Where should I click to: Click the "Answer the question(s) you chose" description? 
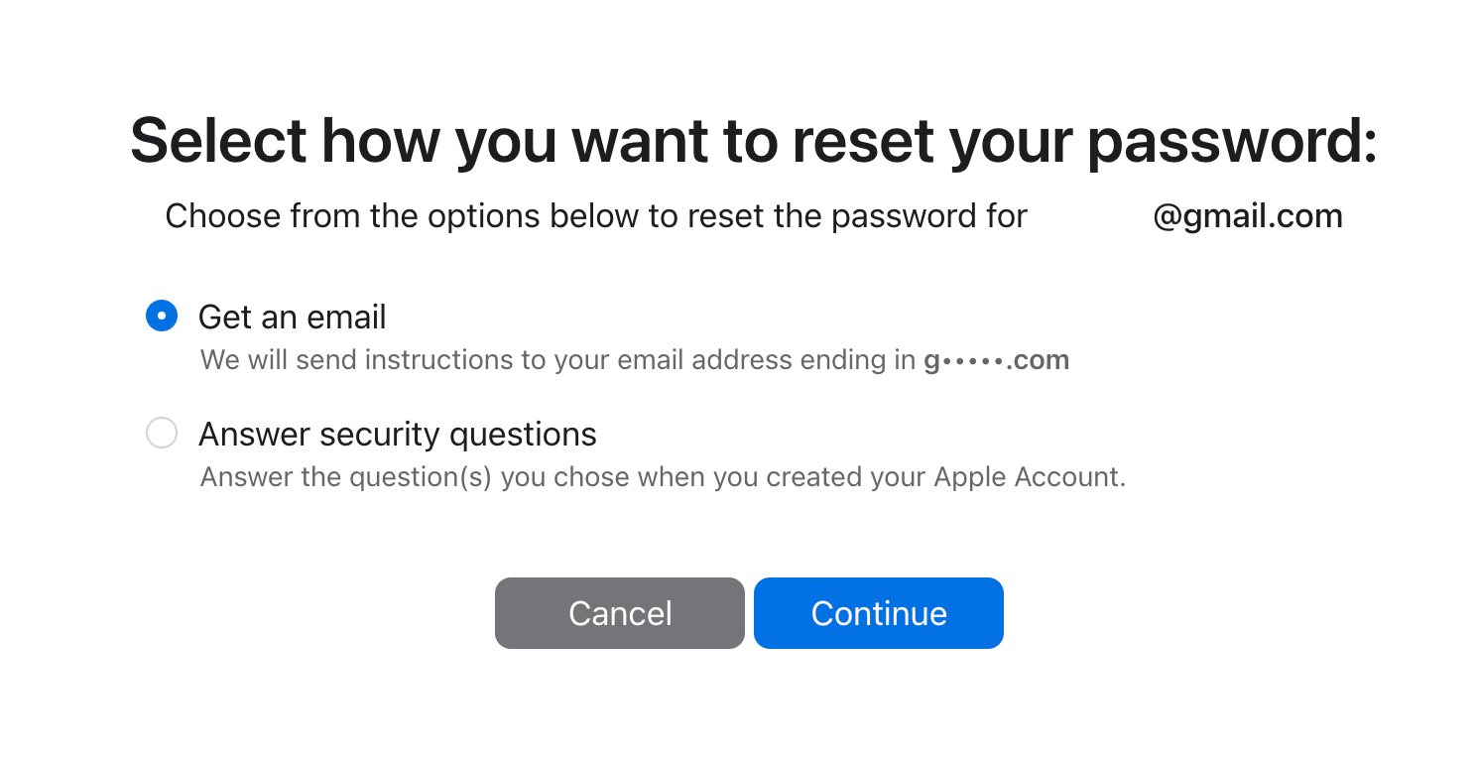[x=662, y=477]
